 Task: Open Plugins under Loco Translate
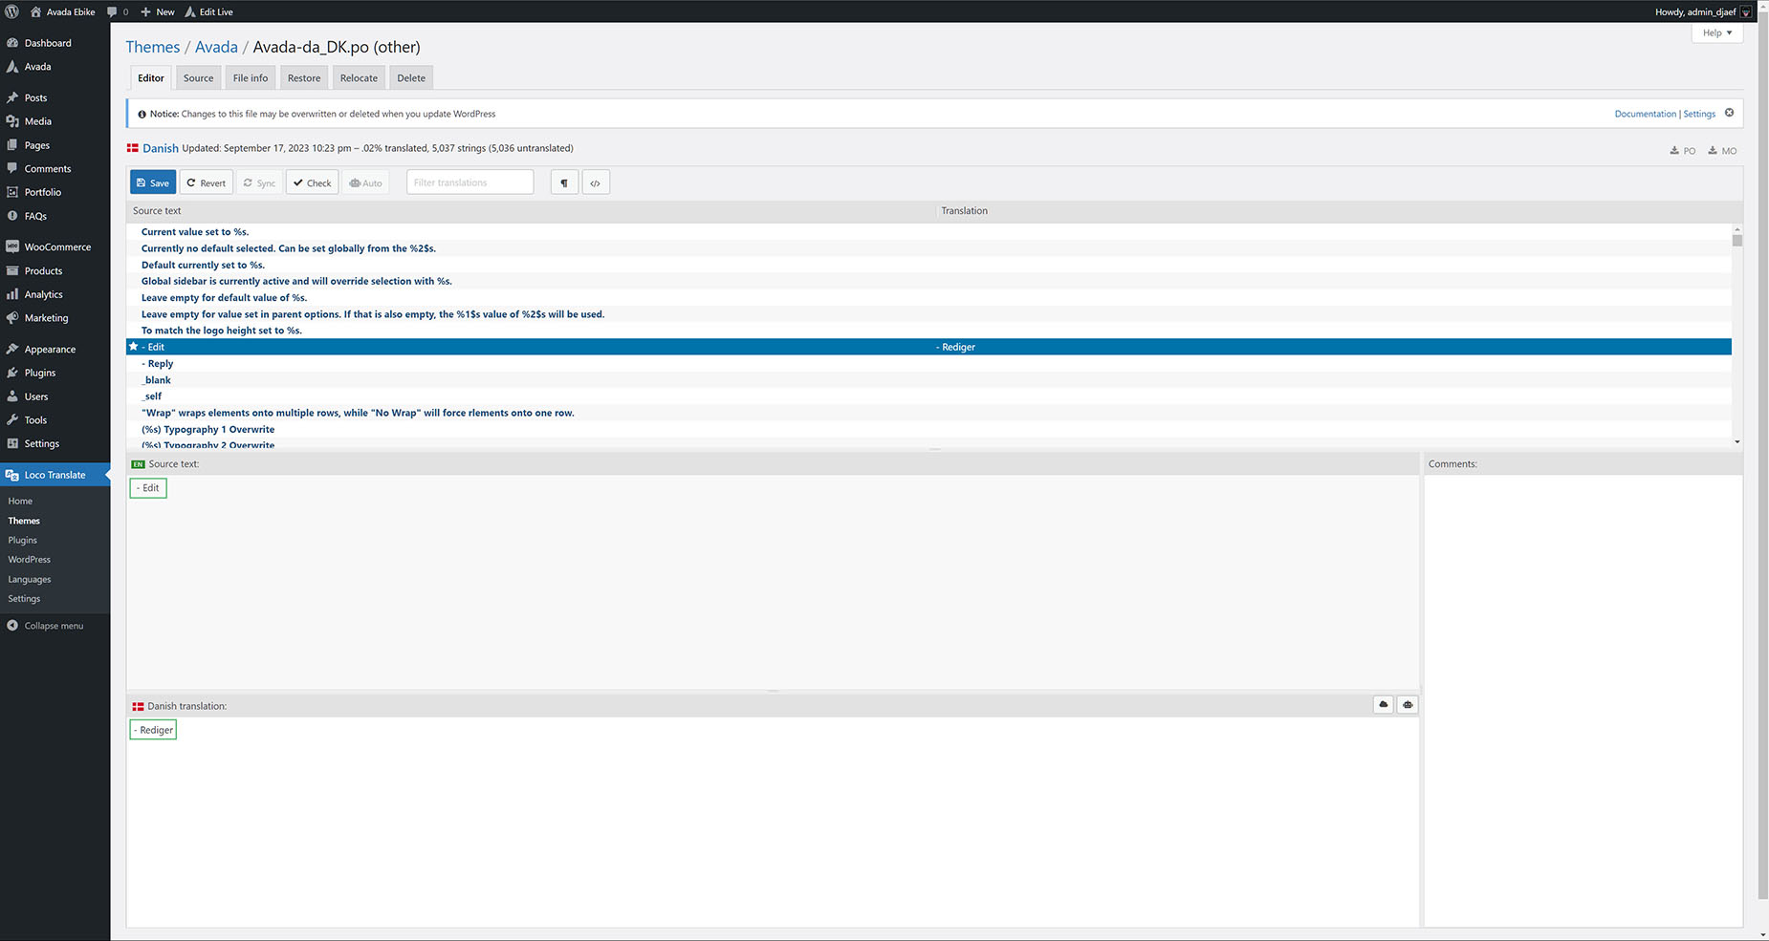click(x=23, y=540)
